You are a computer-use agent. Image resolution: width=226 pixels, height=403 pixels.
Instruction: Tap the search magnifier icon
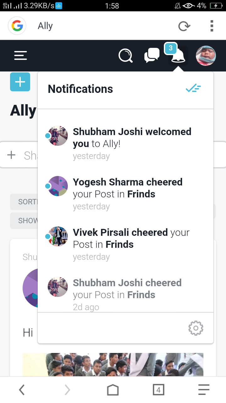coord(126,56)
